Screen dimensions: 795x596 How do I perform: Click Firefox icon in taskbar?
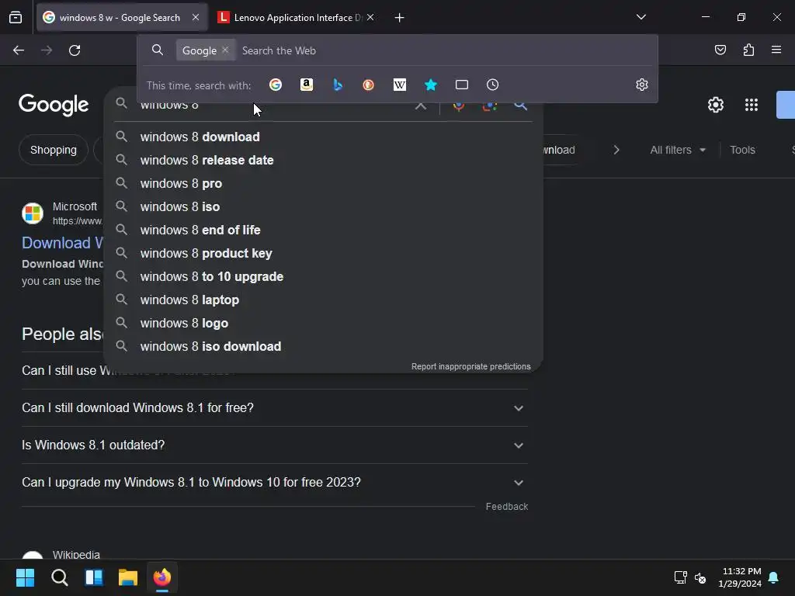click(x=162, y=577)
